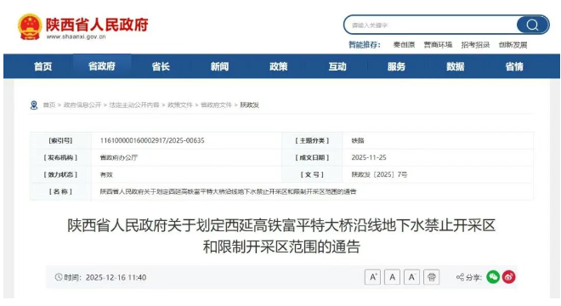Click the 名称 field label
Image resolution: width=561 pixels, height=306 pixels.
pyautogui.click(x=60, y=192)
